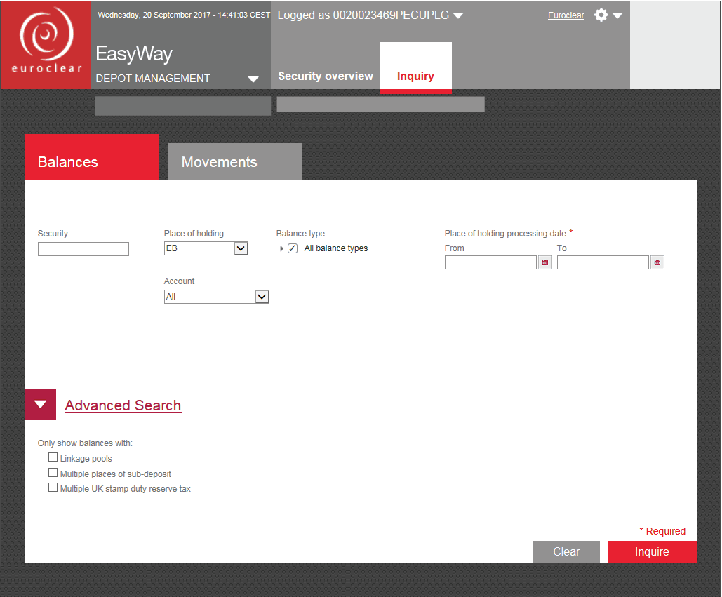The image size is (722, 597).
Task: Focus the To date field
Action: point(603,262)
